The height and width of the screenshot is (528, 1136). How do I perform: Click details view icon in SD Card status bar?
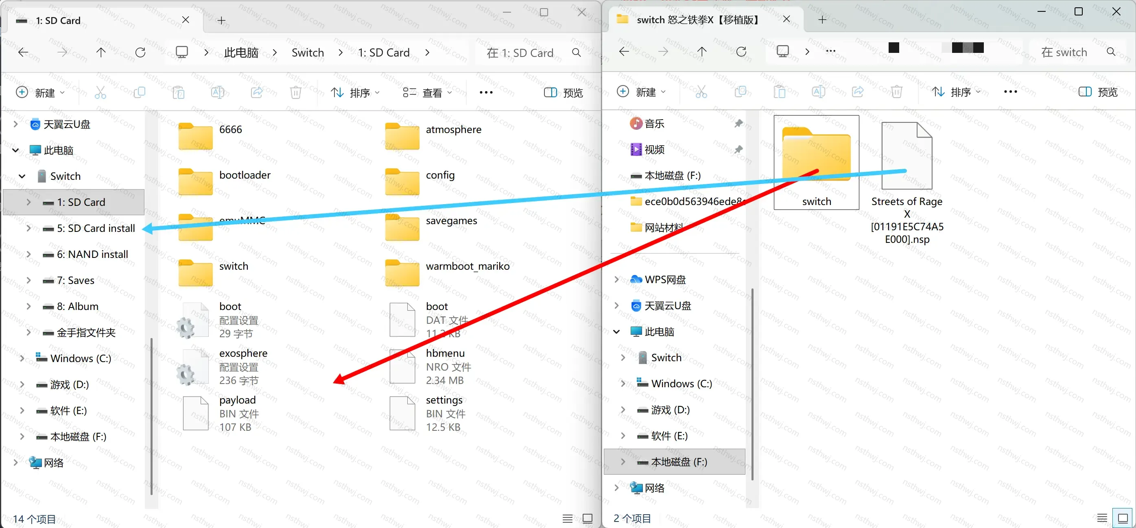[x=568, y=519]
